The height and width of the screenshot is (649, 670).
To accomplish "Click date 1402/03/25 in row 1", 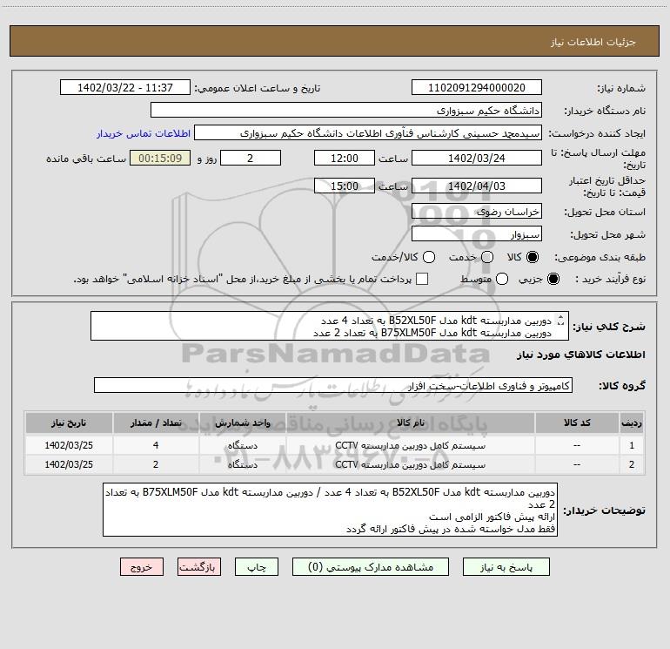I will pyautogui.click(x=69, y=445).
